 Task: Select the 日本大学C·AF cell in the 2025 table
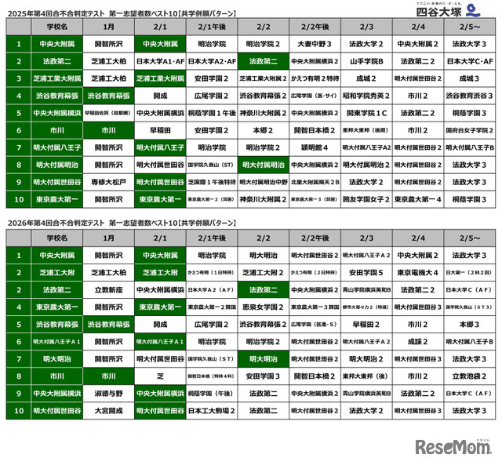470,61
